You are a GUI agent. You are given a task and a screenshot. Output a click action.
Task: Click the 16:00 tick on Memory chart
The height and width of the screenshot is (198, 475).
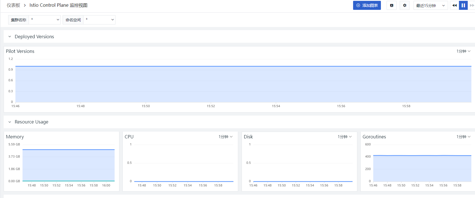pyautogui.click(x=106, y=185)
